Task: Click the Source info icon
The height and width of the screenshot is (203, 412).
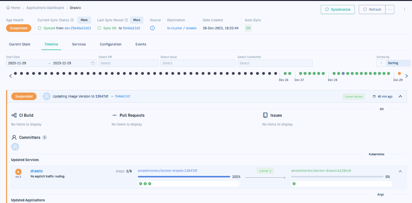Action: click(152, 28)
